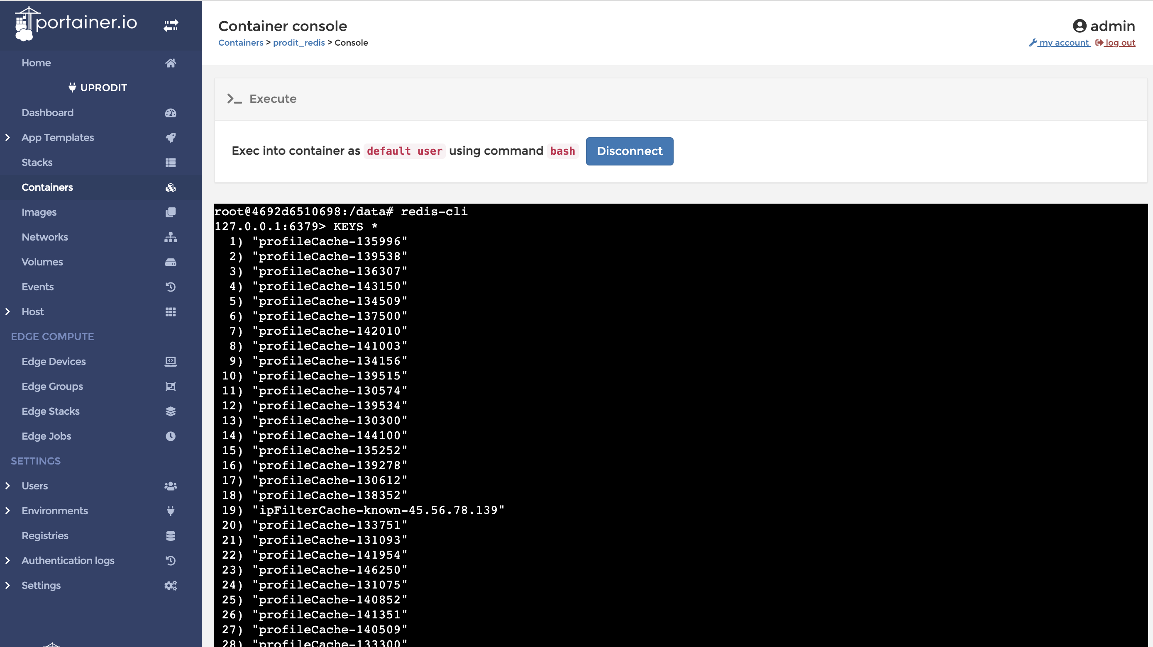Click the my account link
Screen dimensions: 1153x647
click(x=1060, y=42)
